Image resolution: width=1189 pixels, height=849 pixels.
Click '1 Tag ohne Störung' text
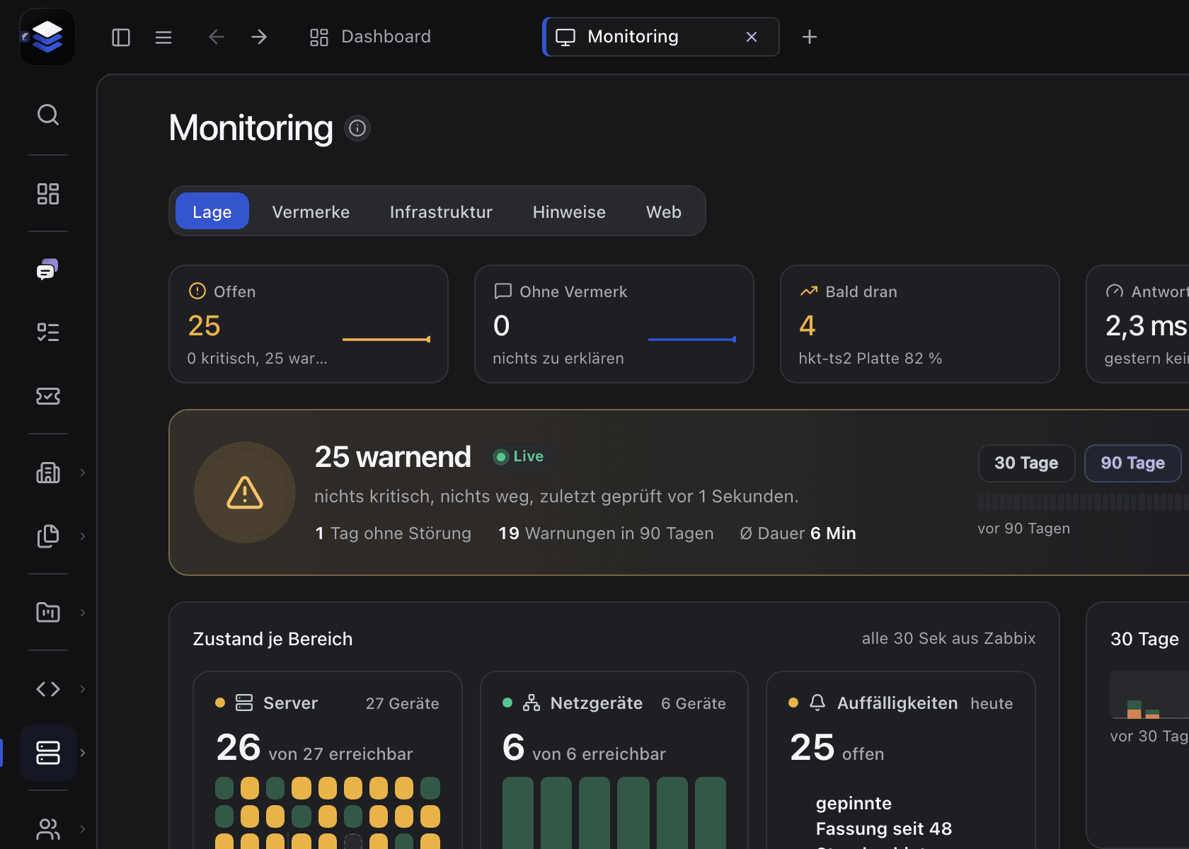pos(393,533)
